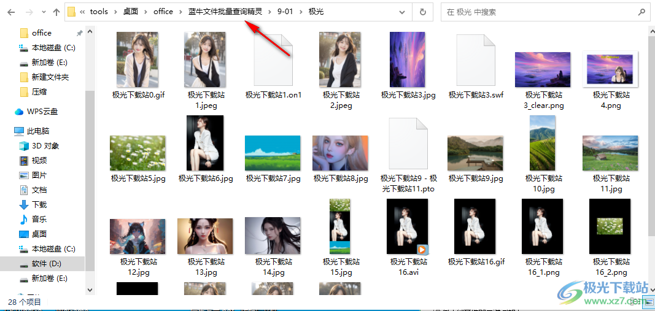
Task: Go back to previous folder
Action: pos(11,12)
